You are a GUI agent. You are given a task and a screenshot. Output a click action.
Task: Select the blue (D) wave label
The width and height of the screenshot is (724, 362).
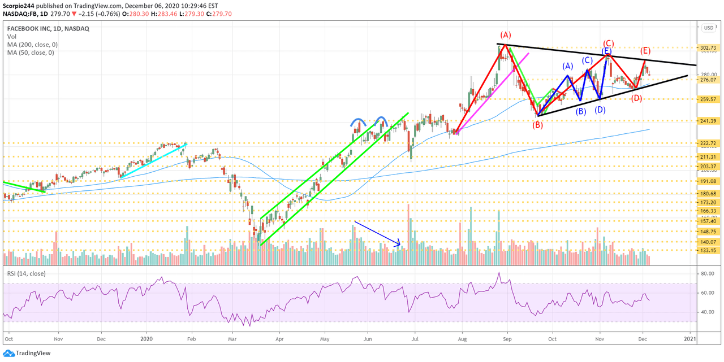[x=600, y=110]
